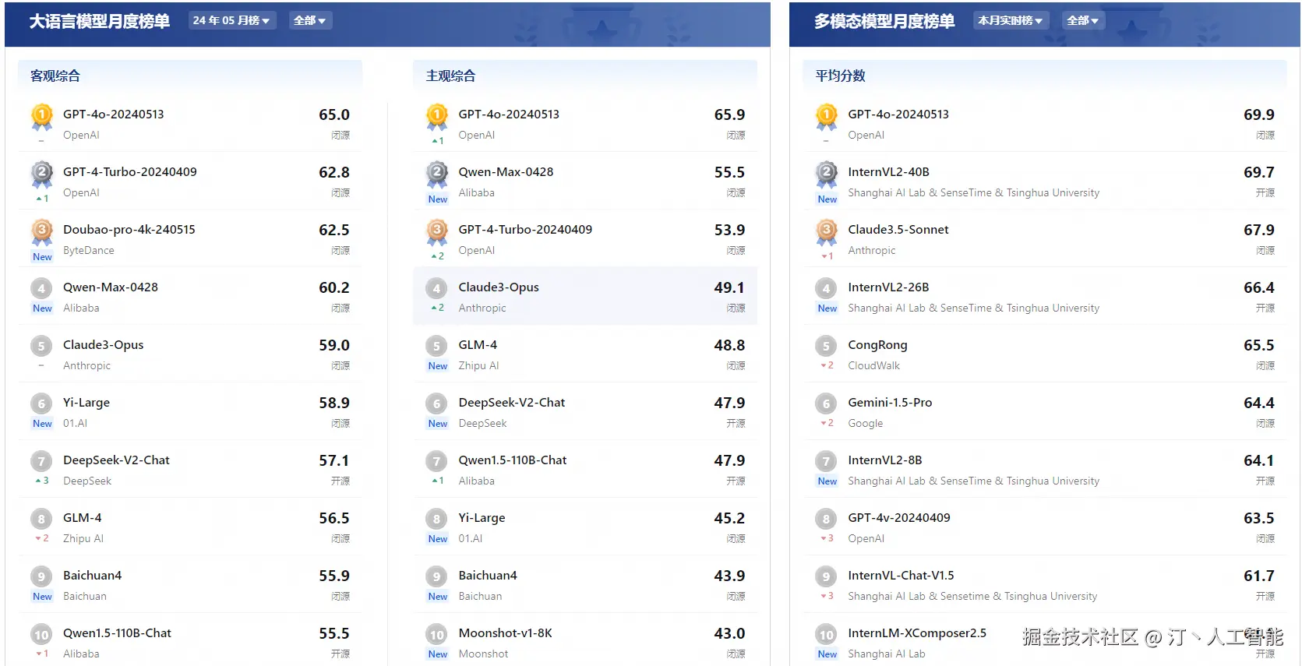Screen dimensions: 1302x666
Task: Open Qwen1.5-110B-Chat entry in 主观综合 list
Action: coord(513,460)
